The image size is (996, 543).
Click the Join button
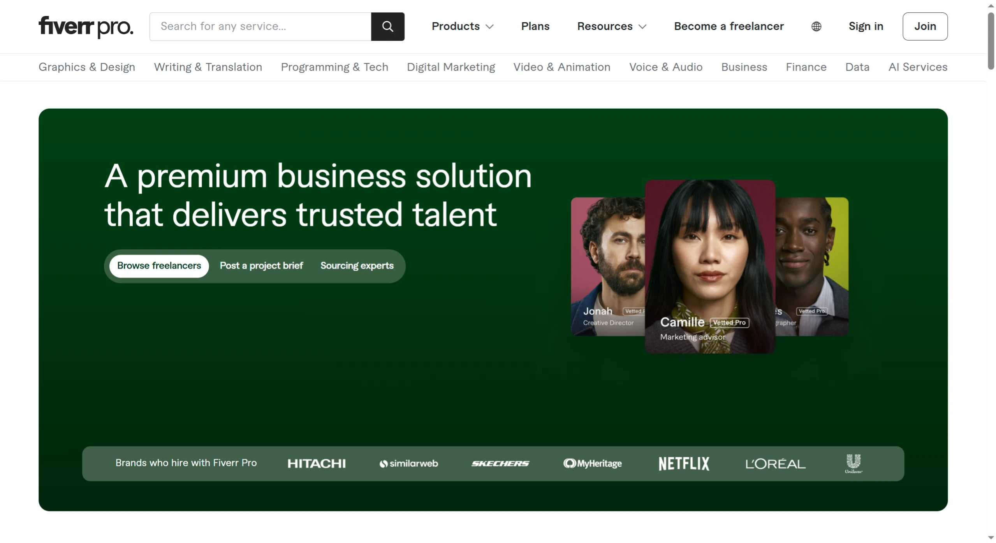coord(925,26)
